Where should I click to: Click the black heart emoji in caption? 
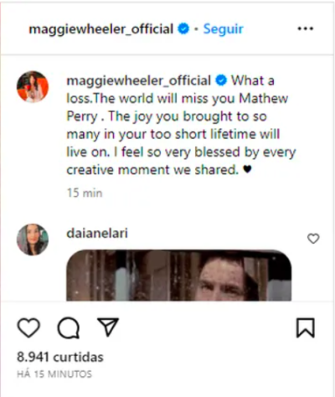click(247, 169)
